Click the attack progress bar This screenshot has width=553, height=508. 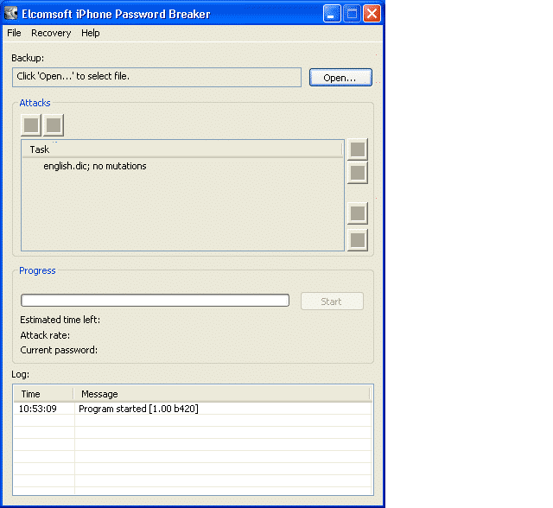pyautogui.click(x=155, y=301)
